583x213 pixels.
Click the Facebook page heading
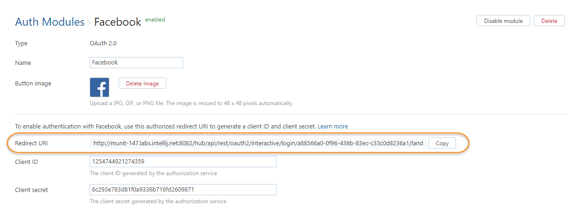(118, 22)
